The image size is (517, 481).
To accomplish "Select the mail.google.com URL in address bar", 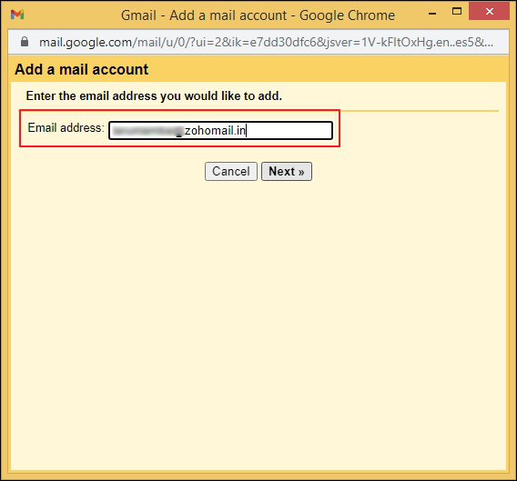I will tap(266, 42).
